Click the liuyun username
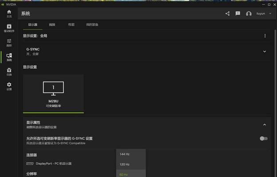The image size is (277, 177). pos(261,14)
